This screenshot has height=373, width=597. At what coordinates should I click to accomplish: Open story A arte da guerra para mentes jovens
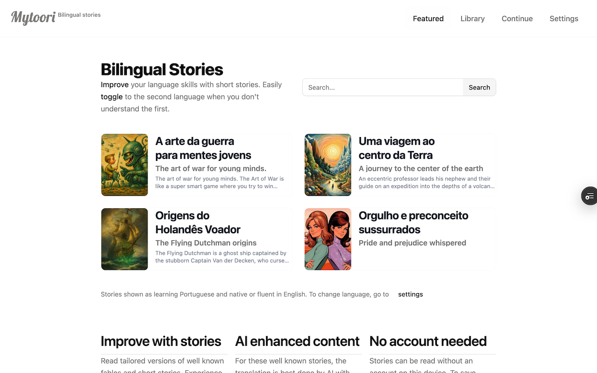point(203,148)
